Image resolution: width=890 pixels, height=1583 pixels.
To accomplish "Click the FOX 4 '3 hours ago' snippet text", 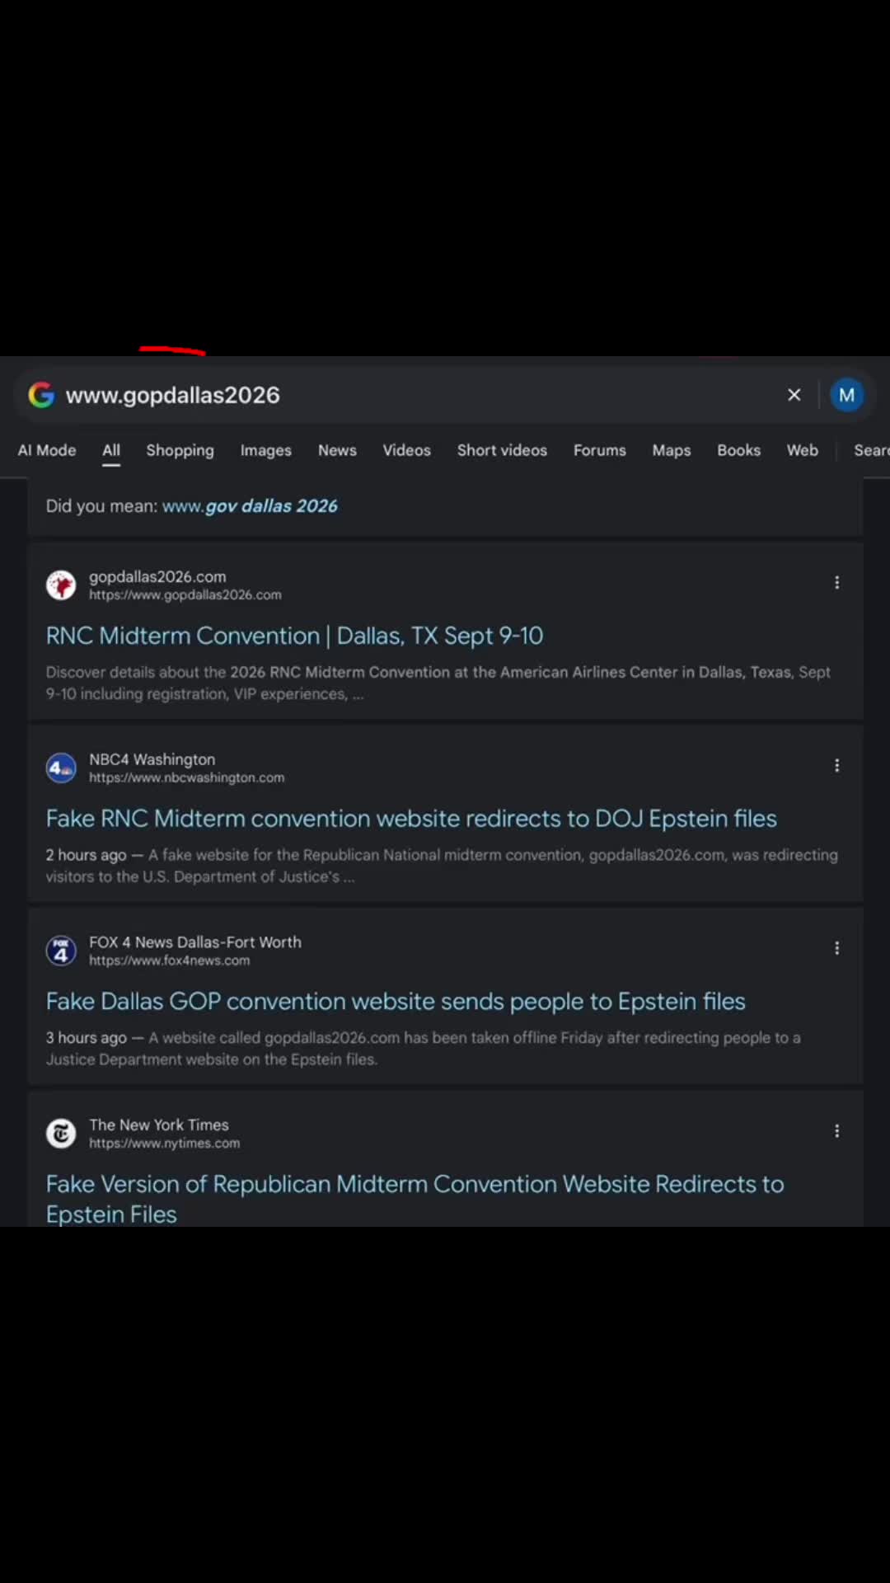I will (424, 1050).
